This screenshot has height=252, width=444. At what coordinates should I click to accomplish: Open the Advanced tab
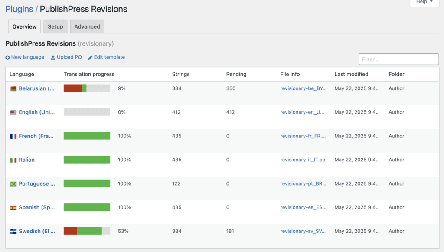[87, 26]
